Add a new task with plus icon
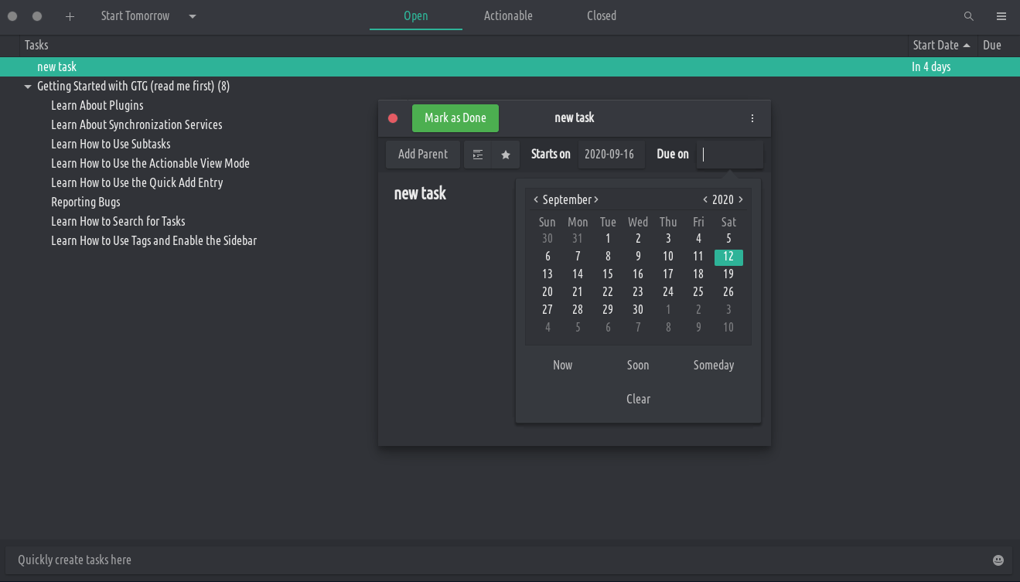 [x=70, y=16]
